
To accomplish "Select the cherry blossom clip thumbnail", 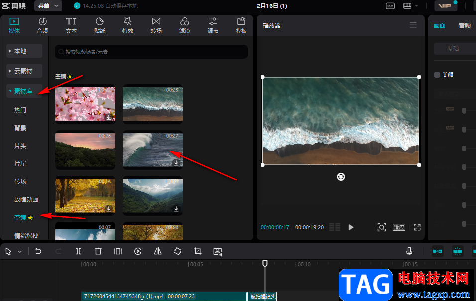I will (85, 104).
